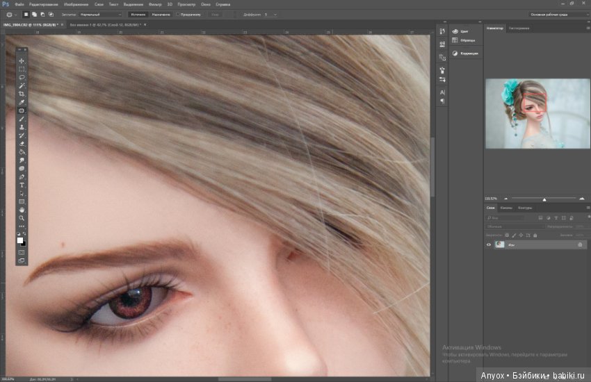Select the Path Selection tool

22,194
